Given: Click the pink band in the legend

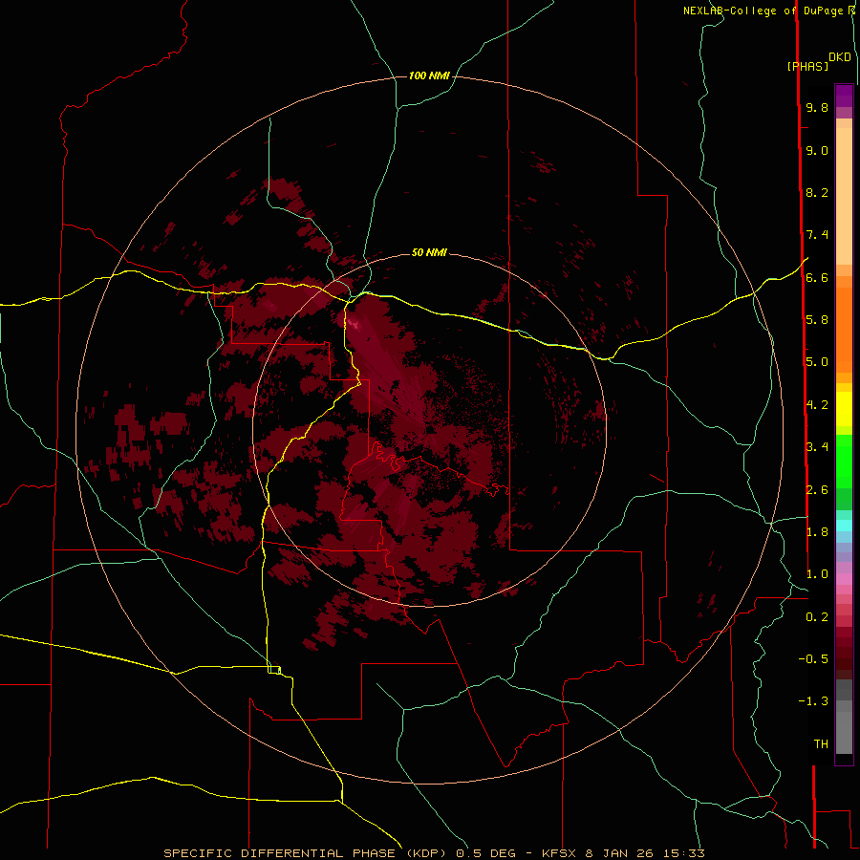Looking at the screenshot, I should pos(844,579).
